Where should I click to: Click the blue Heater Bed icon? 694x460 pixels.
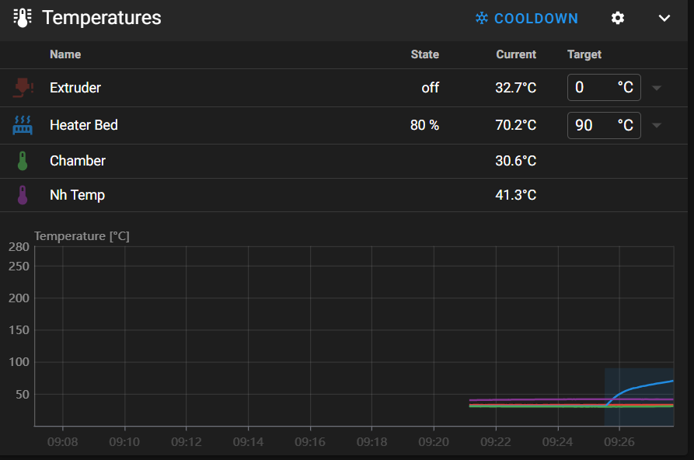[x=23, y=124]
